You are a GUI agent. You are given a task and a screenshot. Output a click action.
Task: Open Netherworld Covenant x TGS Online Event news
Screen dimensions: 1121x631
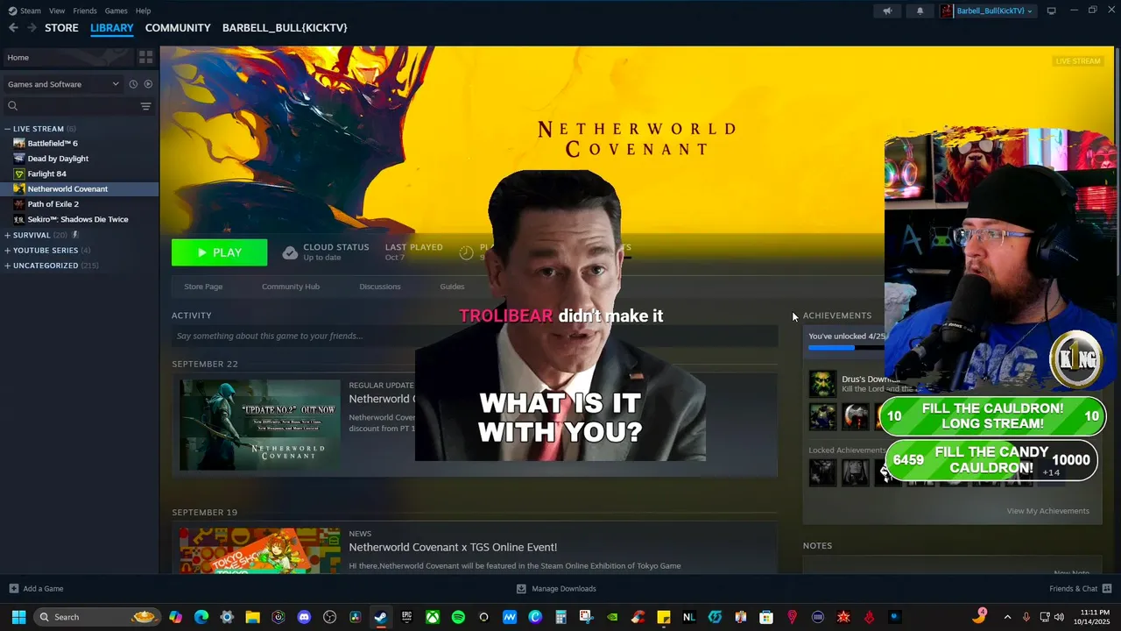click(453, 548)
